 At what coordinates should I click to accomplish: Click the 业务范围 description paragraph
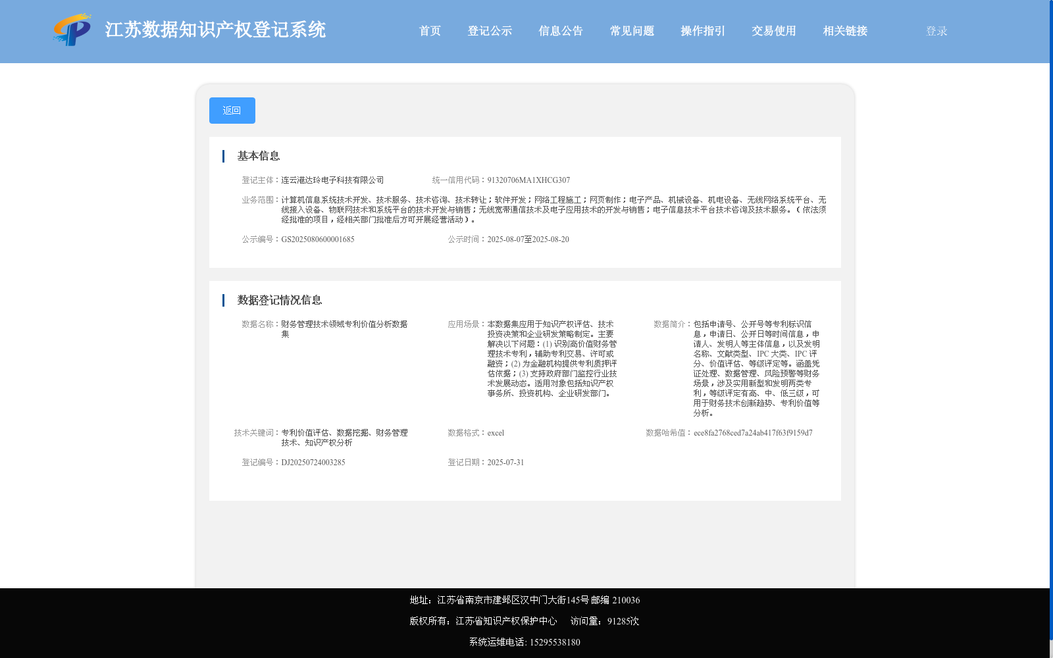pyautogui.click(x=553, y=210)
